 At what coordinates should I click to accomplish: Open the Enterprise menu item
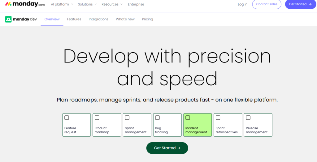pyautogui.click(x=136, y=4)
